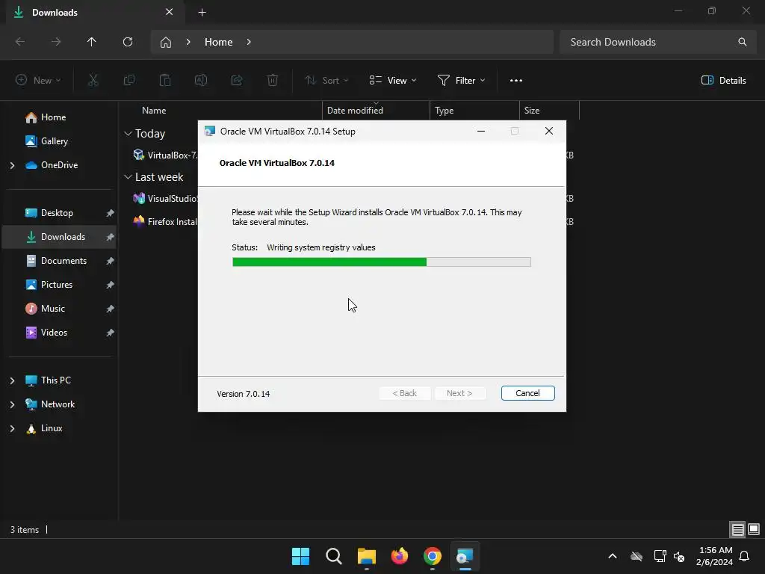This screenshot has width=765, height=574.
Task: Cancel the VirtualBox installation
Action: click(x=527, y=393)
